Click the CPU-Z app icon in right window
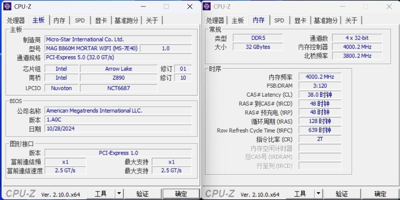This screenshot has height=200, width=400. pyautogui.click(x=206, y=6)
